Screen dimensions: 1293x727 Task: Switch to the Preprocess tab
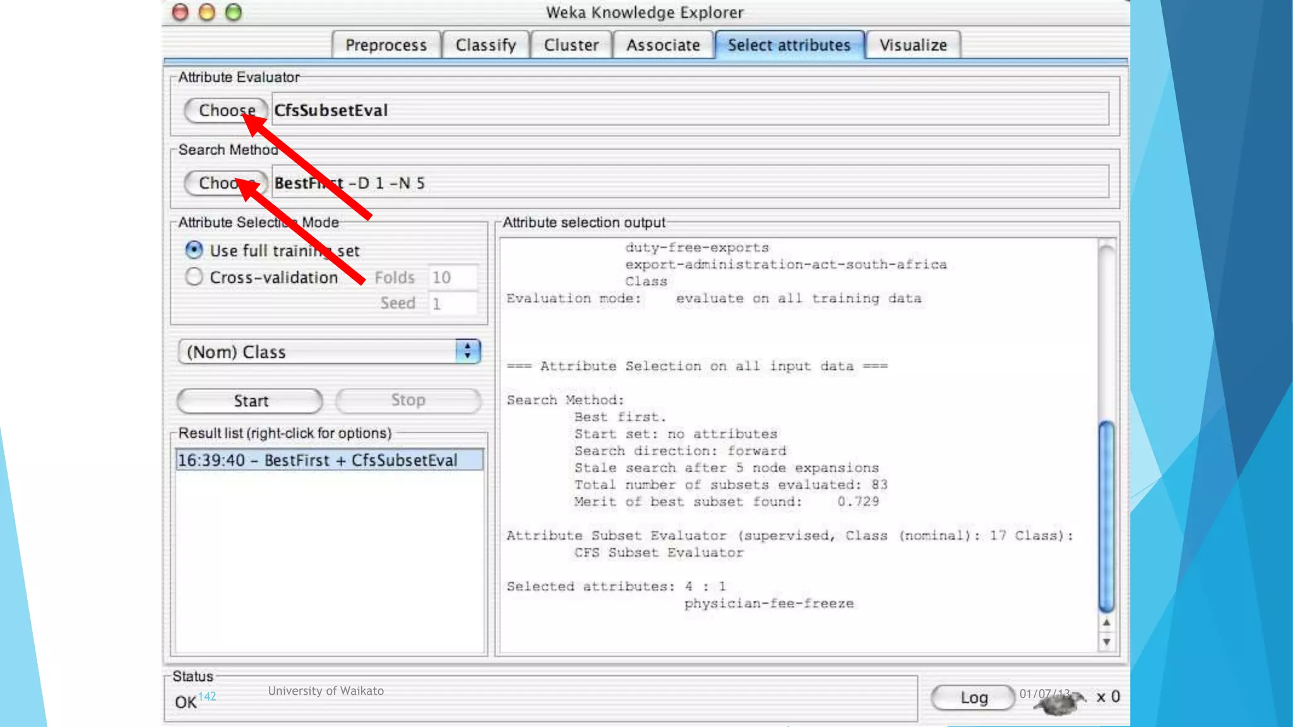pos(386,45)
